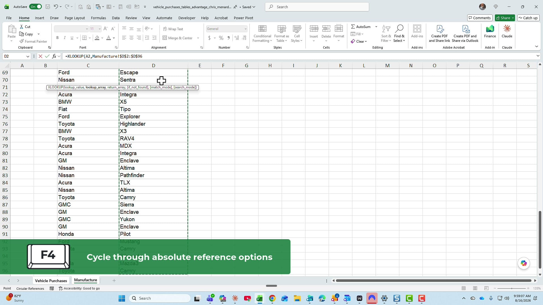Screen dimensions: 543x305
Task: Click the Borders icon
Action: point(84,38)
